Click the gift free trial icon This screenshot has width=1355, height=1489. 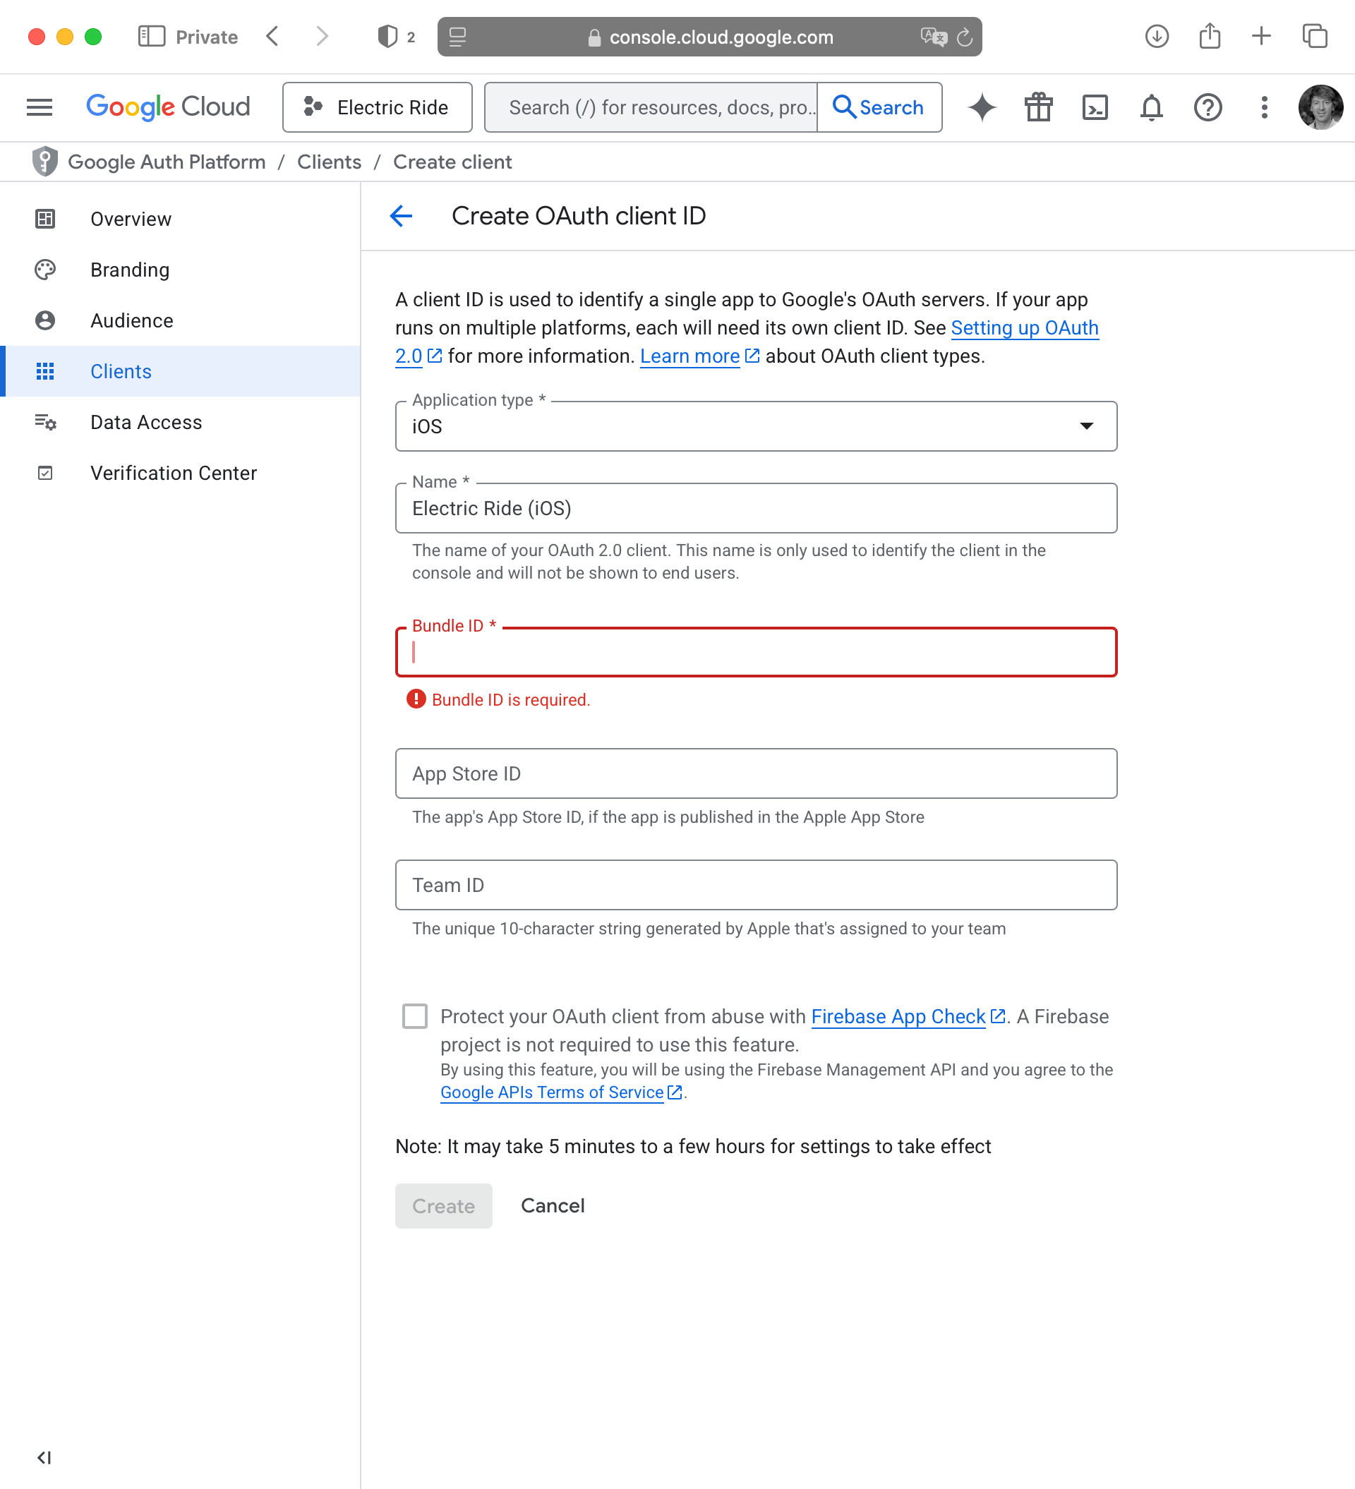pyautogui.click(x=1038, y=108)
